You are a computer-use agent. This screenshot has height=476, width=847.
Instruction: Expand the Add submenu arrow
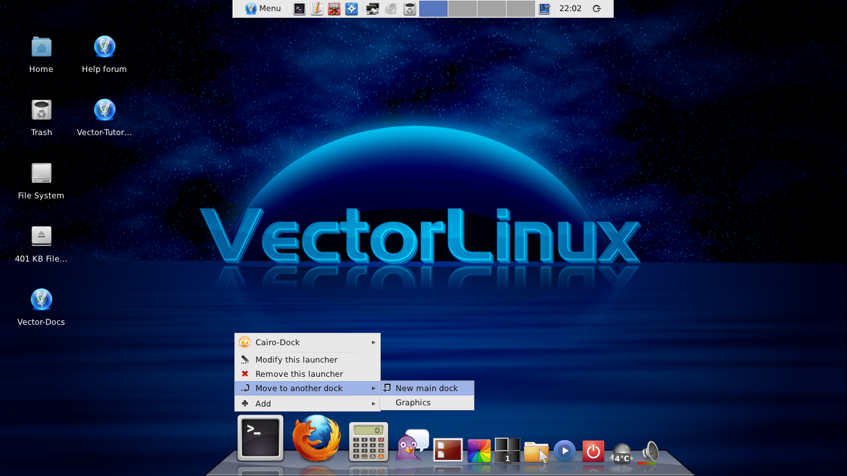[x=373, y=403]
